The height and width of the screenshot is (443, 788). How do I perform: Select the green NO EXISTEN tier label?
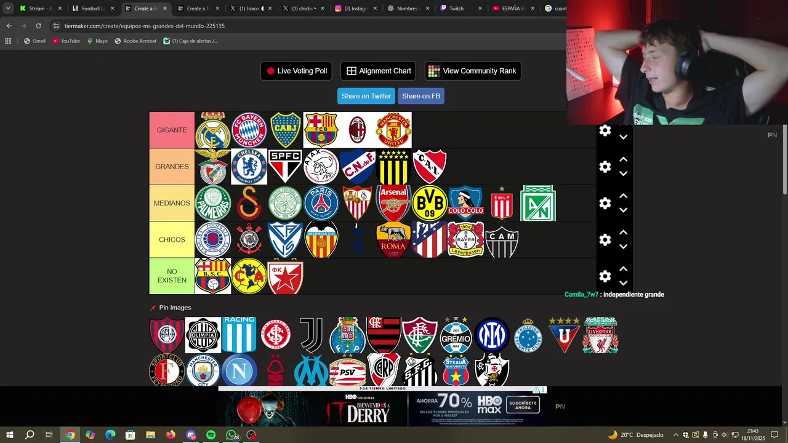pos(172,276)
